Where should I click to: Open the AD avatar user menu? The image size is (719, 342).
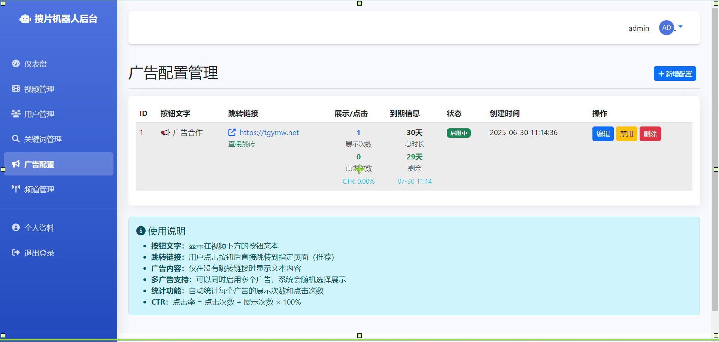pyautogui.click(x=666, y=28)
